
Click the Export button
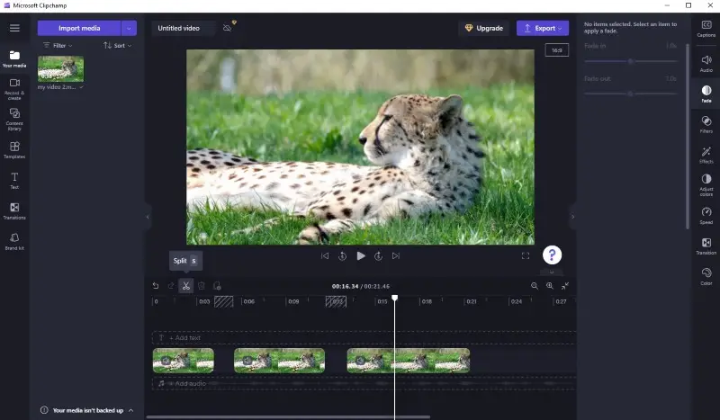click(x=543, y=28)
